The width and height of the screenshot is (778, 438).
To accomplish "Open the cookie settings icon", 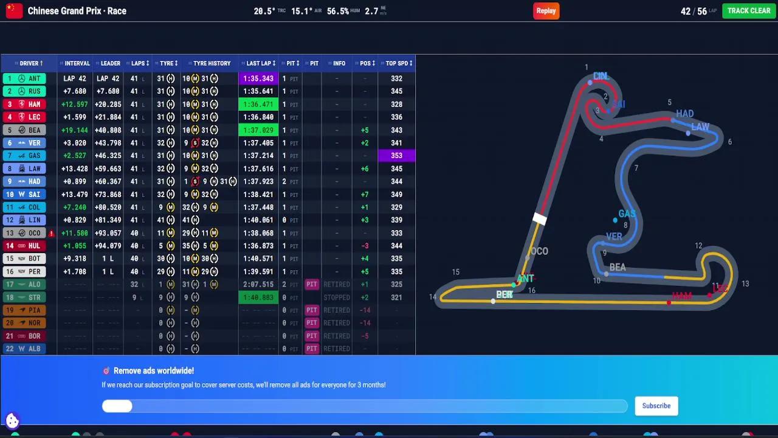I will coord(12,420).
